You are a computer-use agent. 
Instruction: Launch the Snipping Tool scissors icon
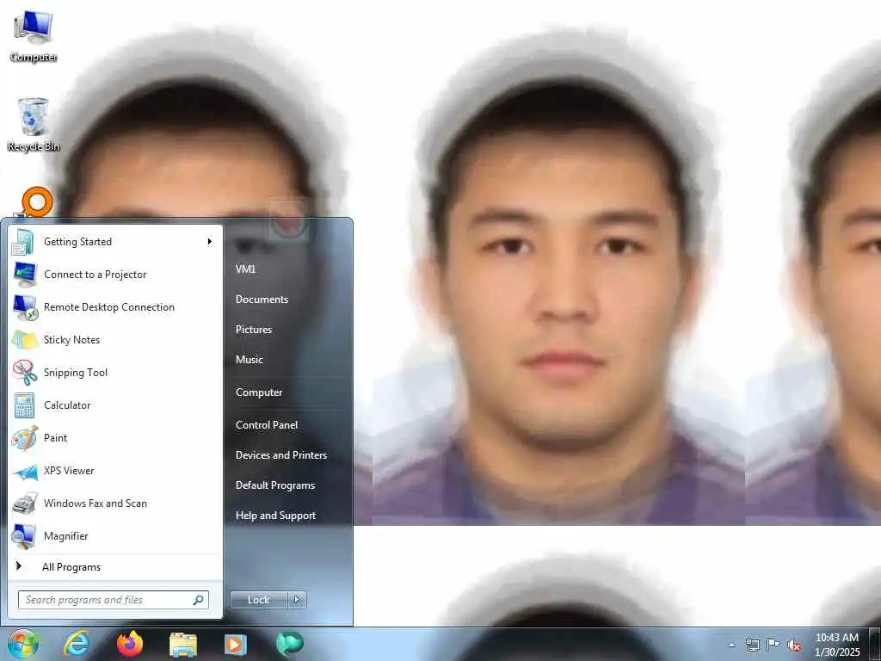[25, 373]
